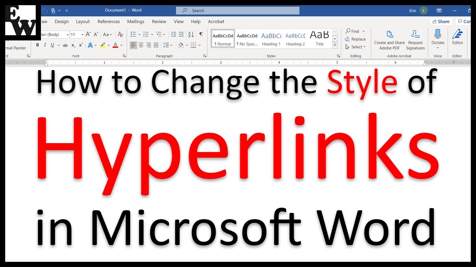This screenshot has height=267, width=476.
Task: Open the Design tab
Action: (x=62, y=22)
